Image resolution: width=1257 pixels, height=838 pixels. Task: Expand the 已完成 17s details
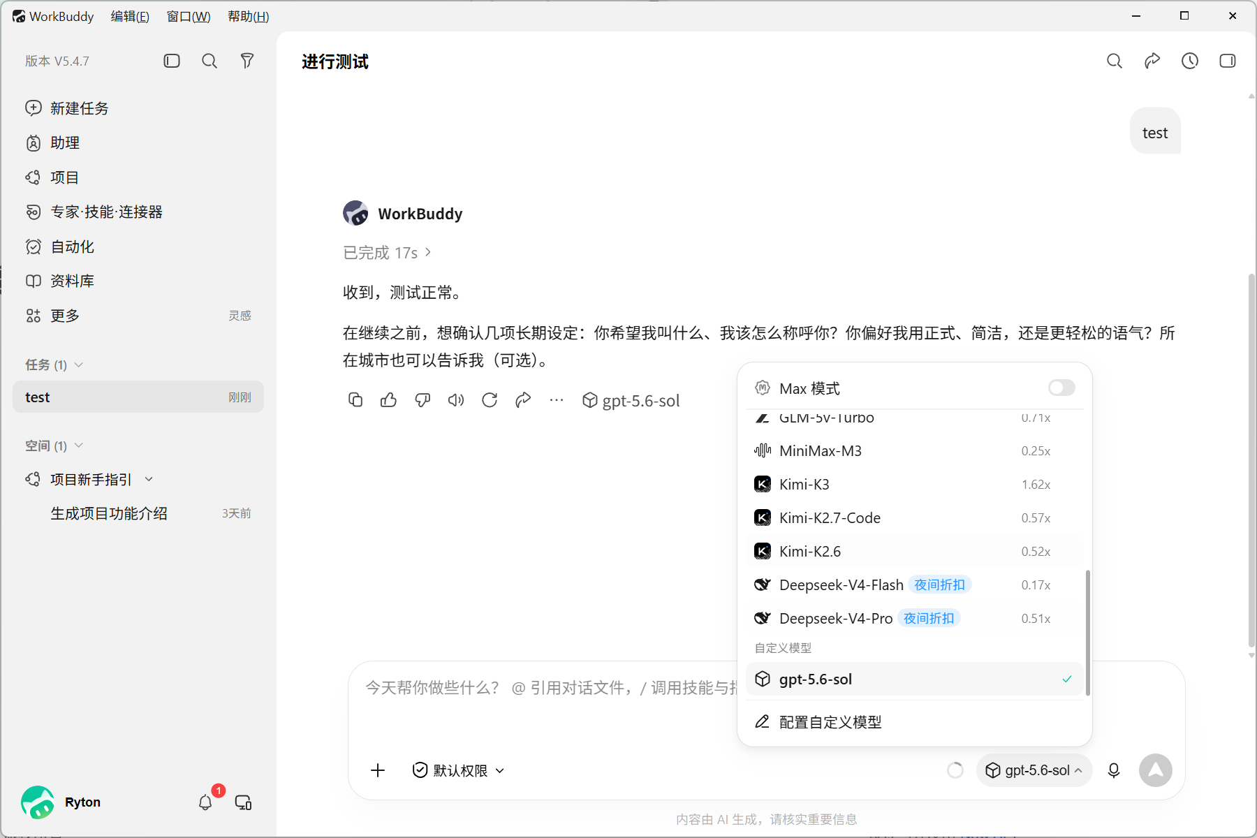coord(388,253)
